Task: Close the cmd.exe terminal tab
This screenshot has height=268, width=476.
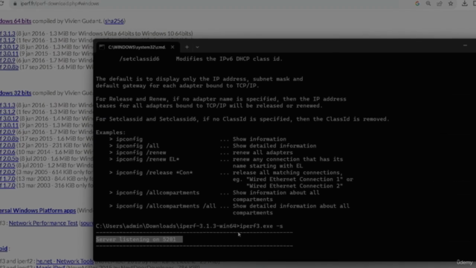Action: click(173, 47)
